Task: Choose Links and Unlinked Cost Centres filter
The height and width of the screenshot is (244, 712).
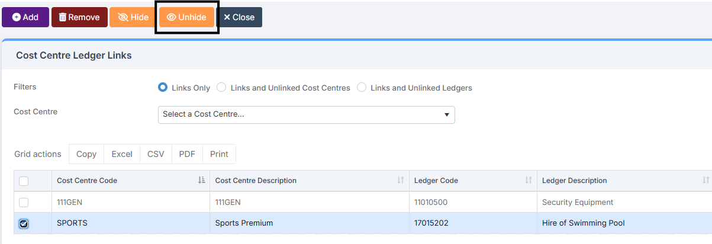Action: [x=221, y=88]
